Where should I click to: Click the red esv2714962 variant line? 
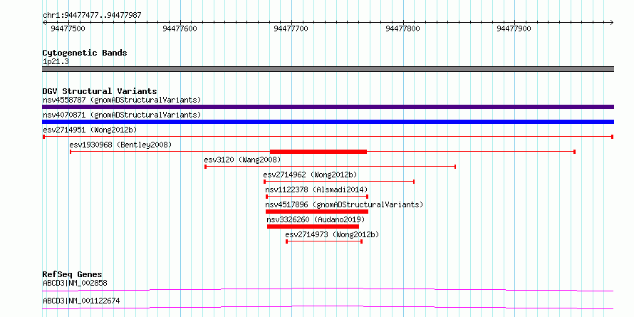point(339,182)
